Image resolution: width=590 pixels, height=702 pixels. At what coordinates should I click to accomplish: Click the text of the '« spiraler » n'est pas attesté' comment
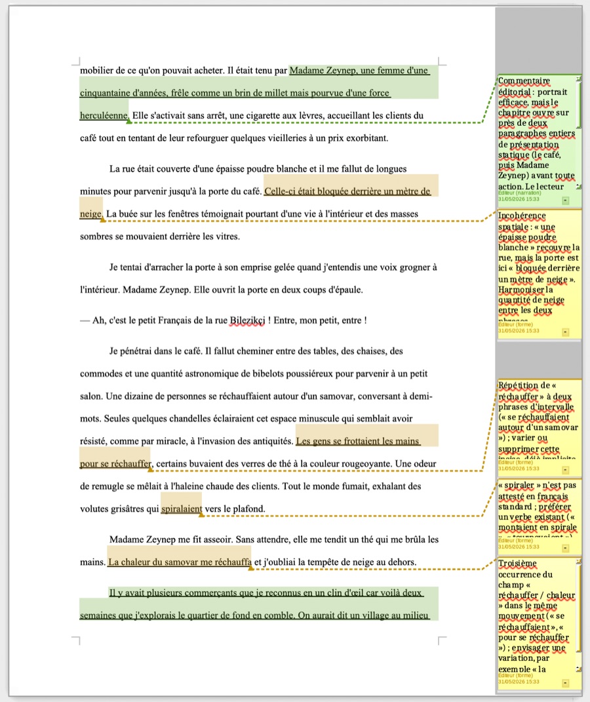pyautogui.click(x=537, y=509)
